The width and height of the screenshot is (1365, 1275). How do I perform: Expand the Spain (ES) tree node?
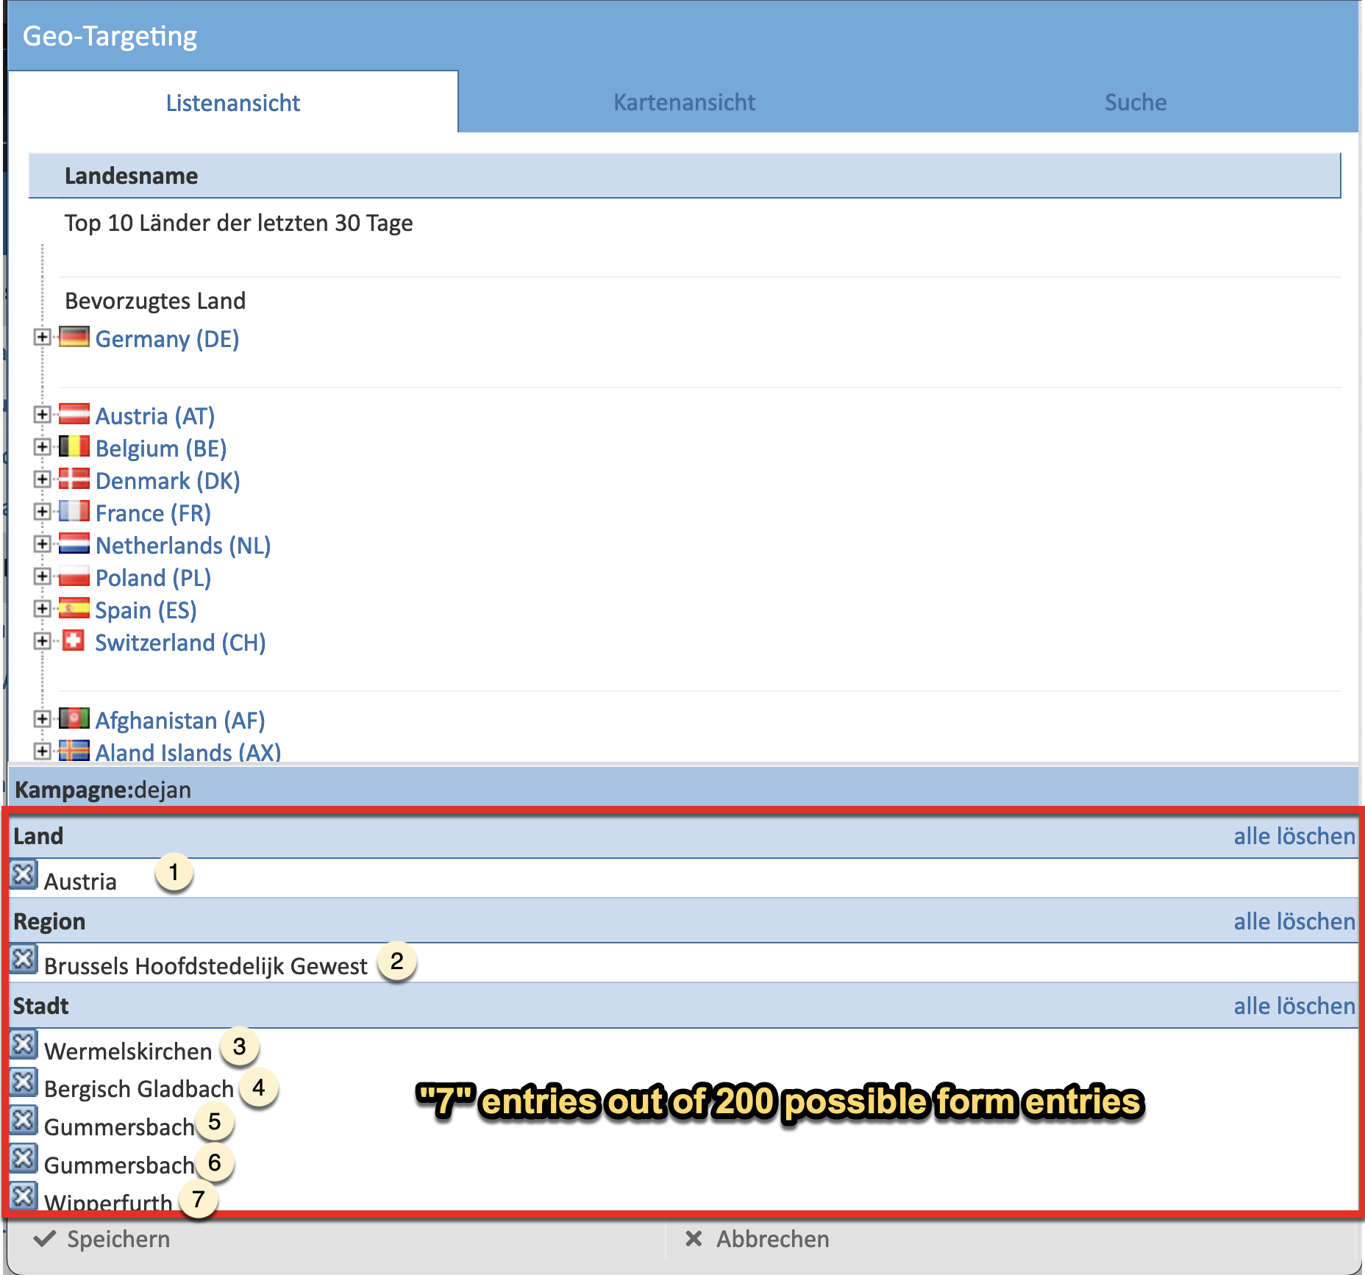point(42,609)
